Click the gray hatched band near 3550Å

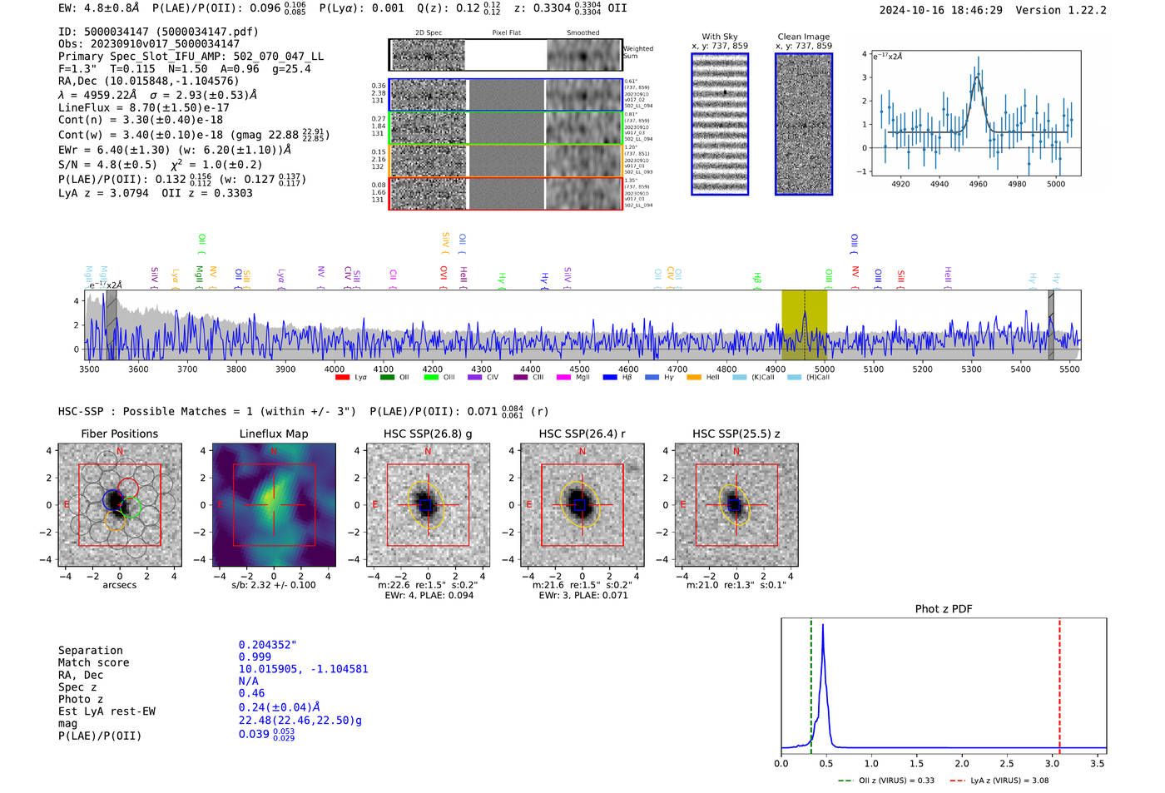[111, 325]
